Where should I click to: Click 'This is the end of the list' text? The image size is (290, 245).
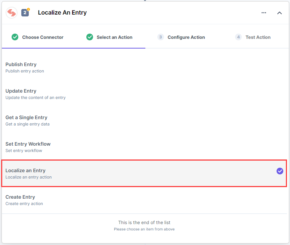pos(144,223)
